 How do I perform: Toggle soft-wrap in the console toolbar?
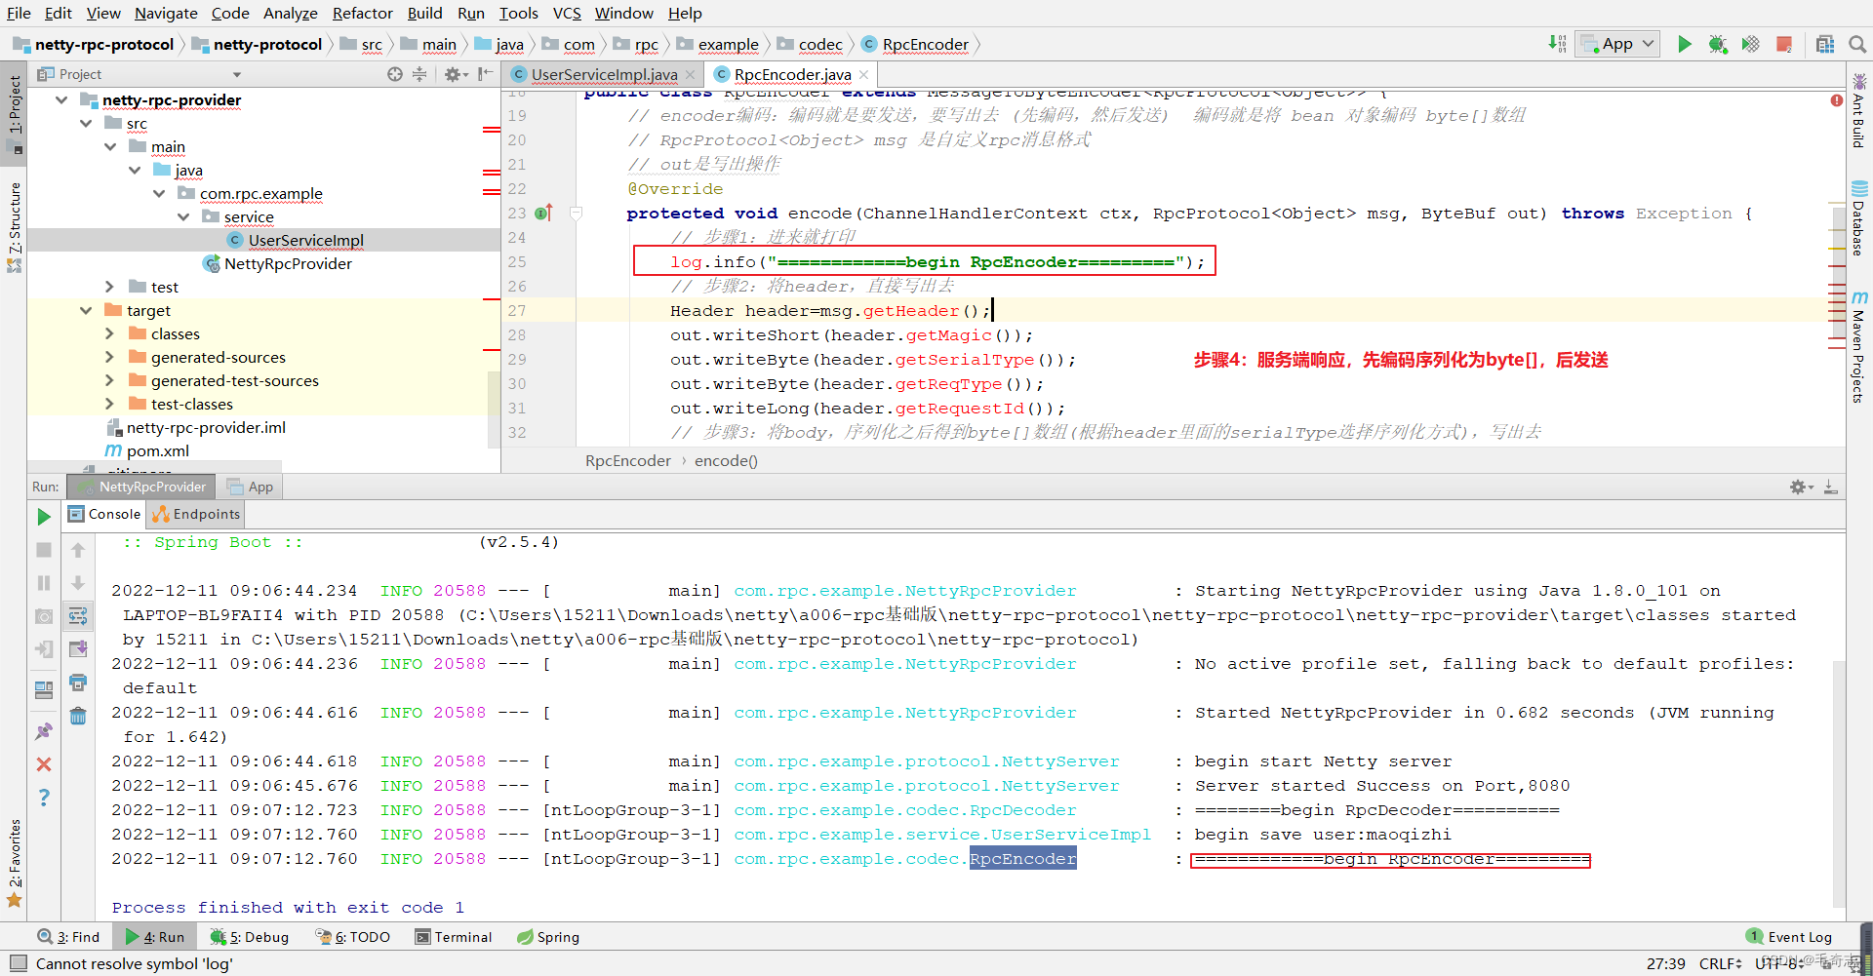pos(78,616)
